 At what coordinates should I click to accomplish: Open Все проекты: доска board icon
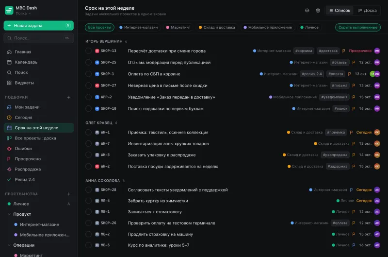(9, 138)
